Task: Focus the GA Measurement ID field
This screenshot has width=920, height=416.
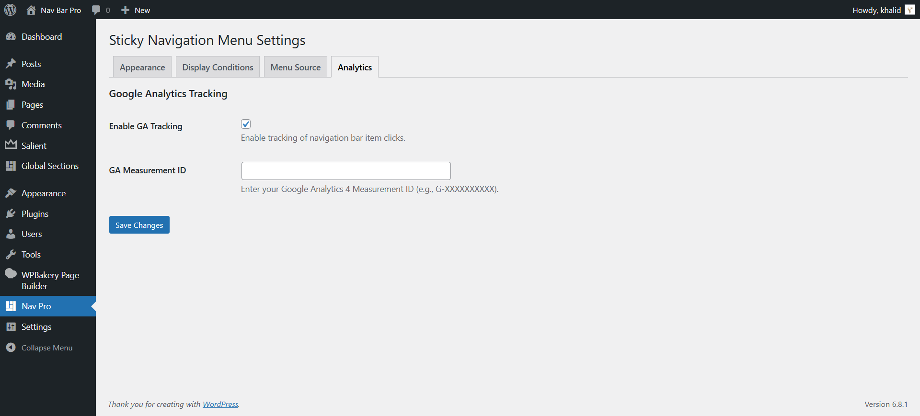Action: coord(346,171)
